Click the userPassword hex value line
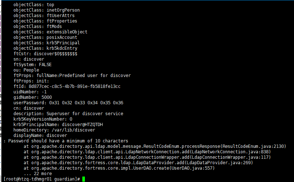The image size is (294, 182). [x=68, y=103]
